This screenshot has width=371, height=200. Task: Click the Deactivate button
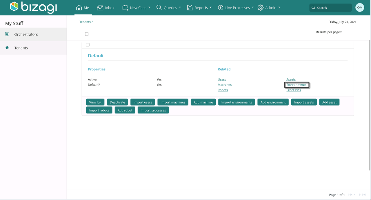pos(117,102)
